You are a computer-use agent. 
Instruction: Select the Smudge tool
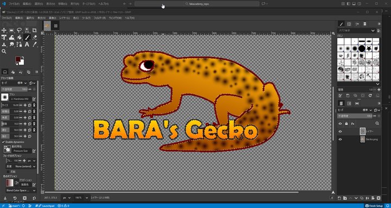click(x=11, y=45)
